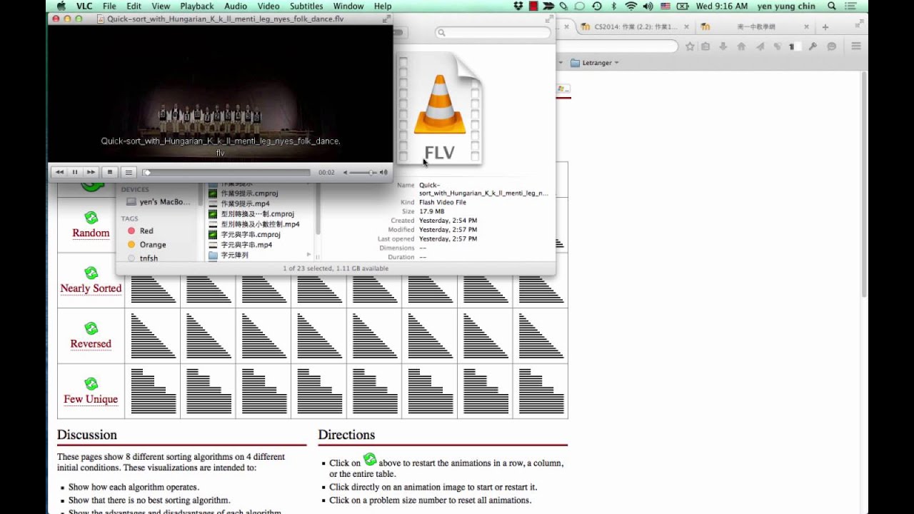
Task: Toggle the VLC playlist view
Action: (129, 172)
